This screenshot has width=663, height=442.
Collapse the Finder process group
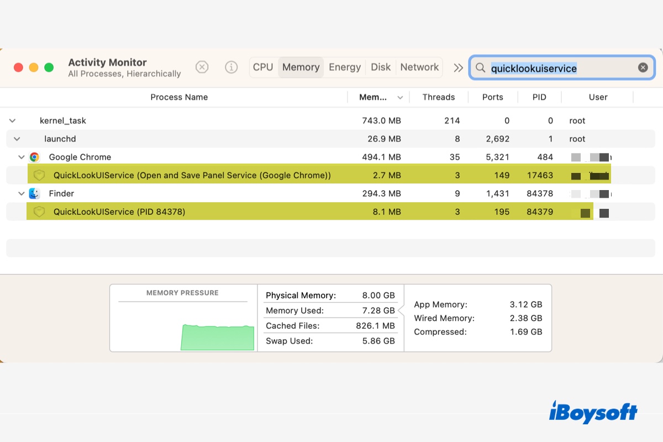tap(22, 193)
